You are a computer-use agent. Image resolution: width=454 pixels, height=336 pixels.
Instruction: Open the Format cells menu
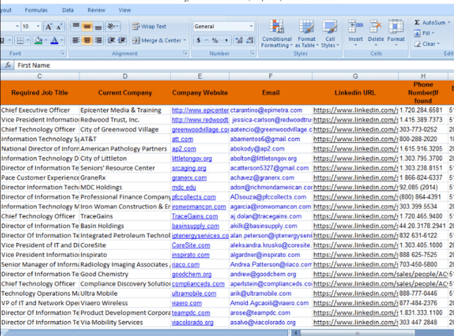coord(396,33)
